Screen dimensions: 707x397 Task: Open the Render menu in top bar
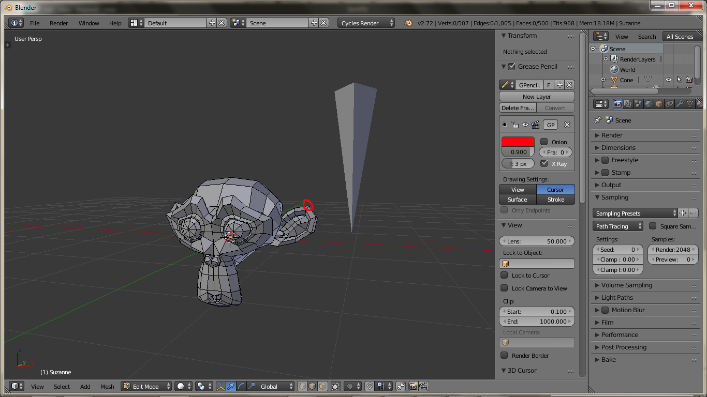click(59, 23)
